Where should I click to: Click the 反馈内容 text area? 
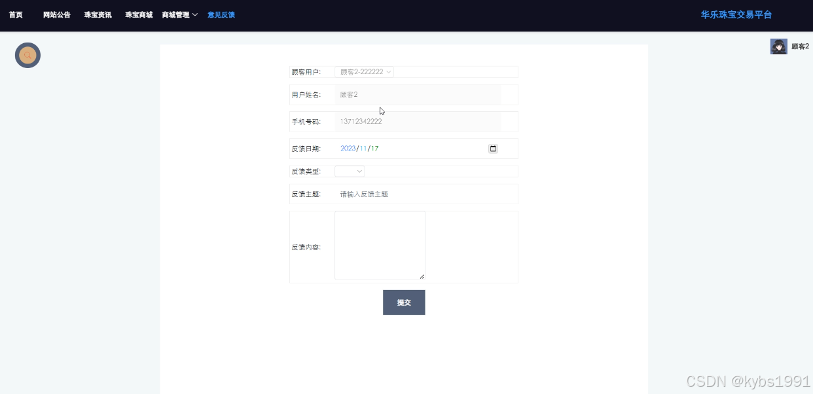pyautogui.click(x=380, y=245)
